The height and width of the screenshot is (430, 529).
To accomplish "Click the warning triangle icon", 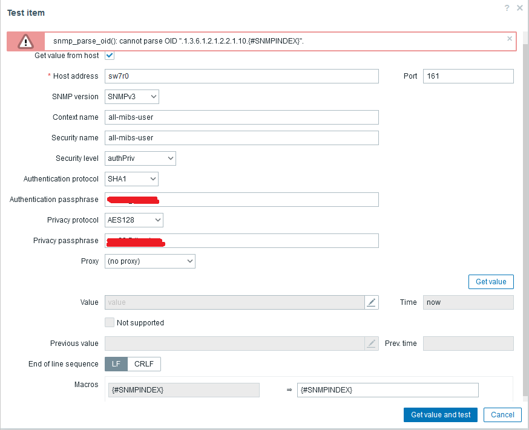I will (x=26, y=41).
